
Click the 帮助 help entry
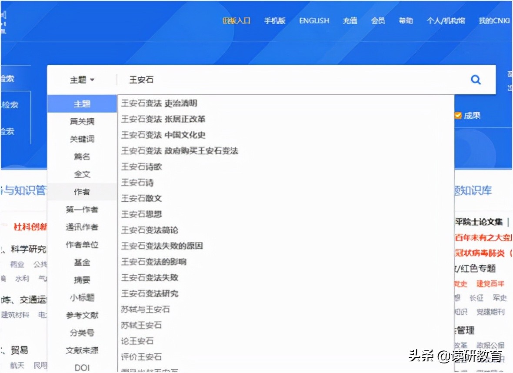coord(405,20)
